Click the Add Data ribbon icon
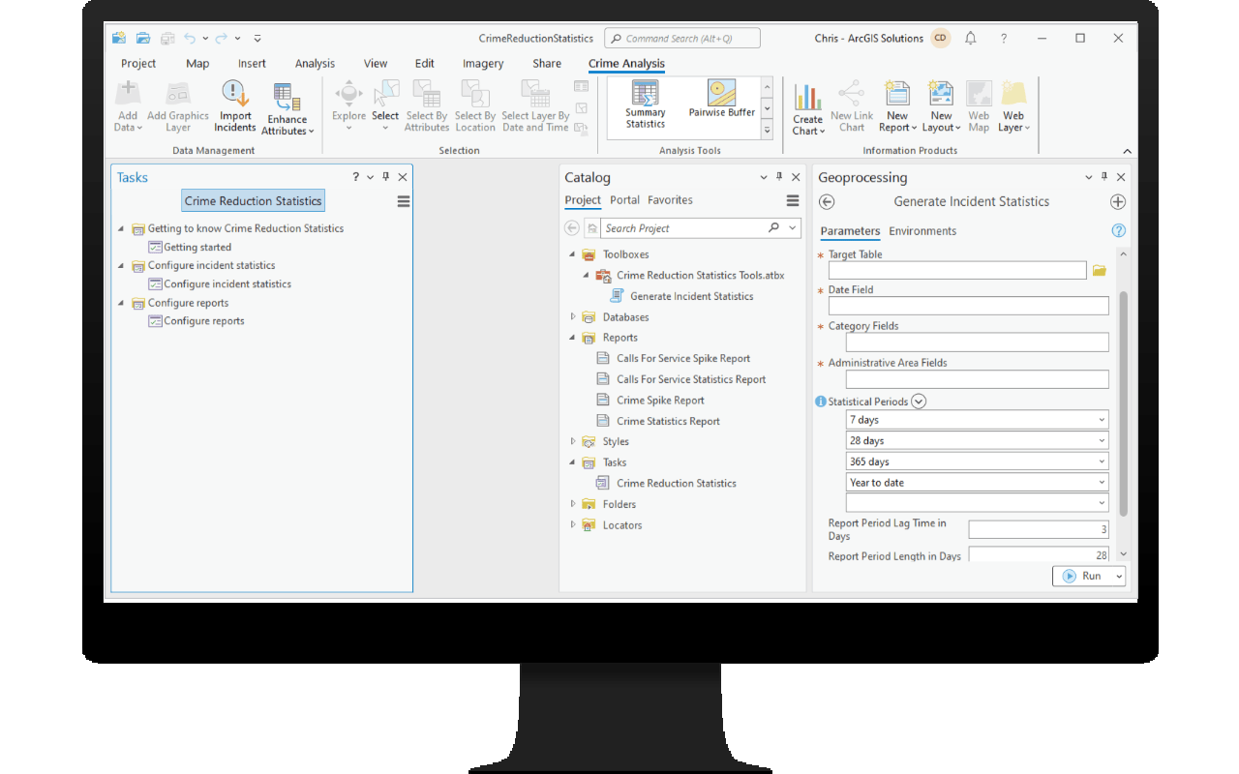The width and height of the screenshot is (1239, 774). pyautogui.click(x=128, y=94)
